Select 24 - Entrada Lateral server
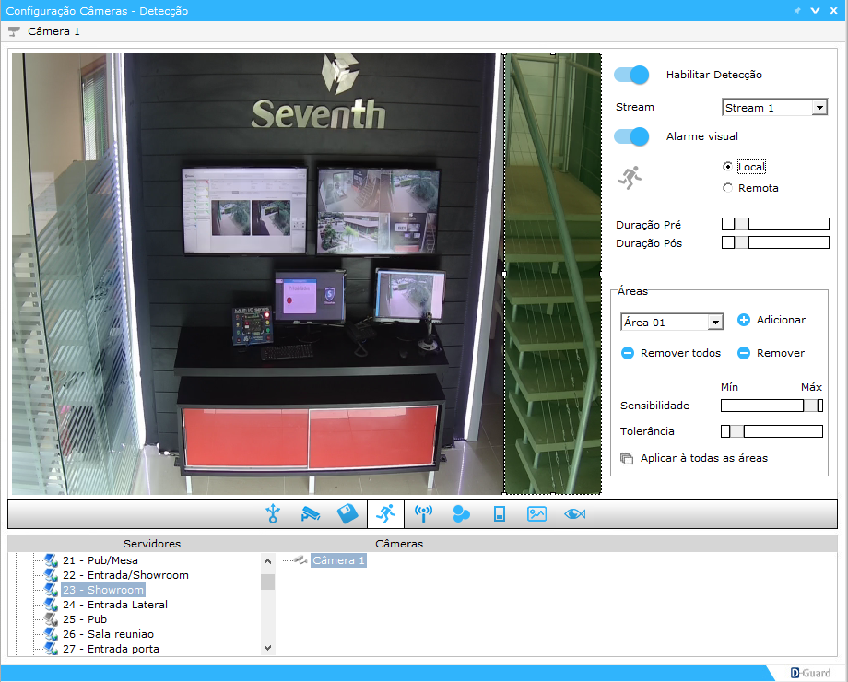This screenshot has height=682, width=848. point(114,605)
